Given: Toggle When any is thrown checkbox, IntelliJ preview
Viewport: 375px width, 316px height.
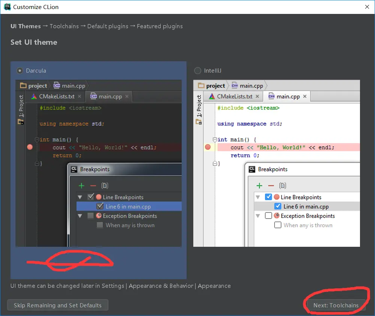Looking at the screenshot, I should pyautogui.click(x=278, y=225).
